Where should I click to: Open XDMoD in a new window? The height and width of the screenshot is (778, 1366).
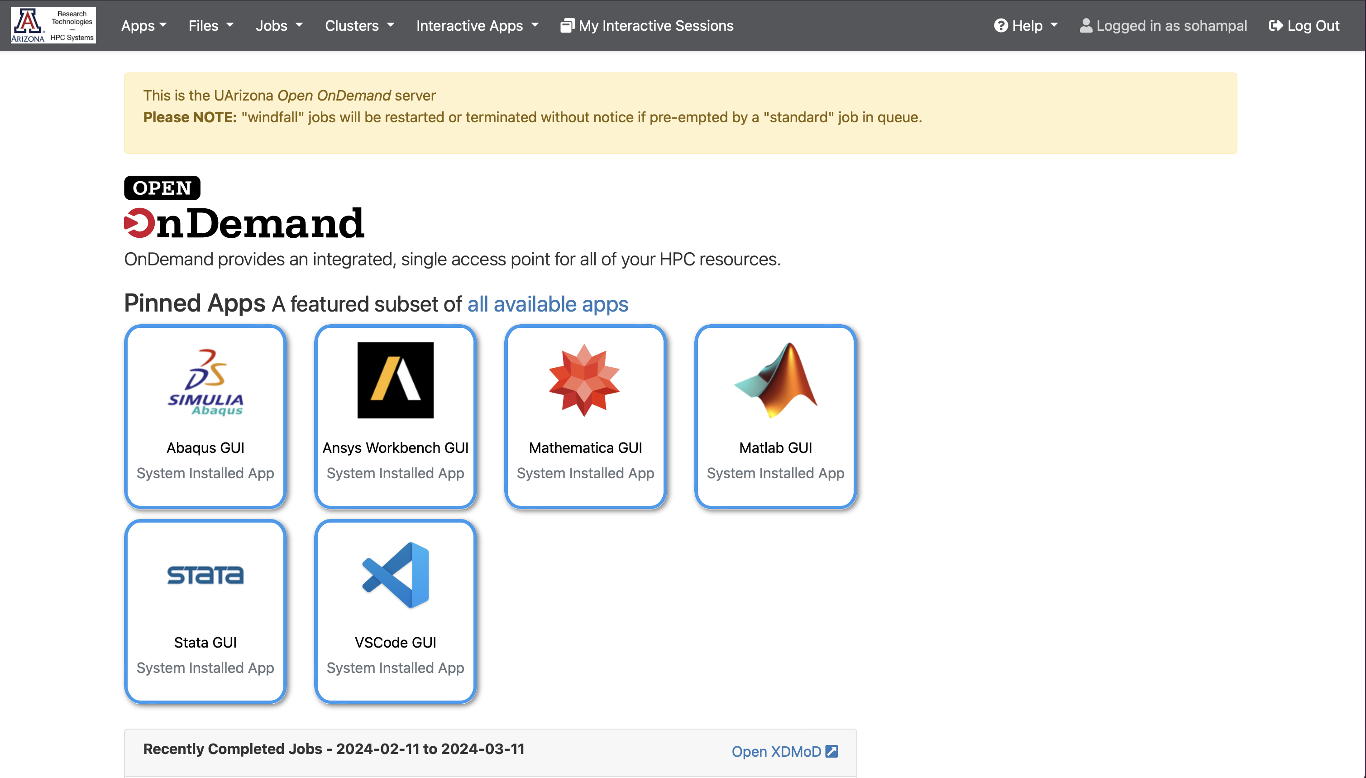(x=784, y=751)
